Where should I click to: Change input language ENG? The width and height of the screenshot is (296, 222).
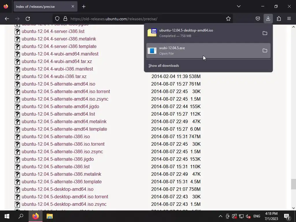pos(257,216)
